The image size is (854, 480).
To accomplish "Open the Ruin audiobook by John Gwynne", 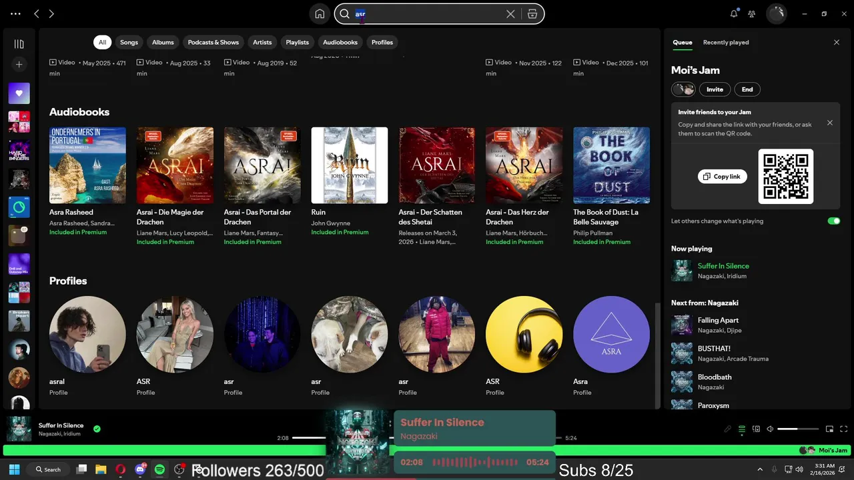I will [x=350, y=165].
